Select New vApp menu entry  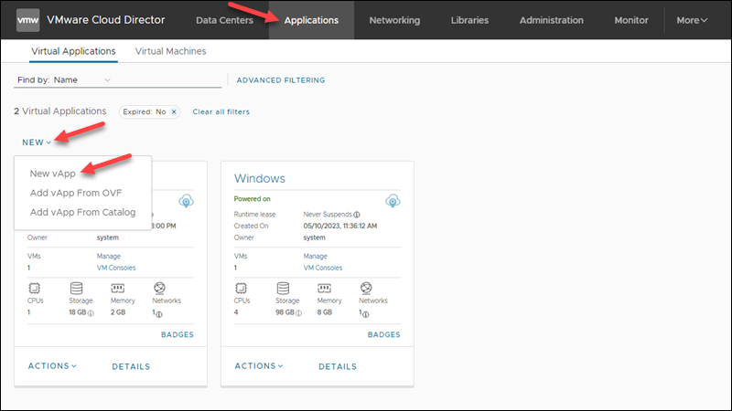pos(53,174)
